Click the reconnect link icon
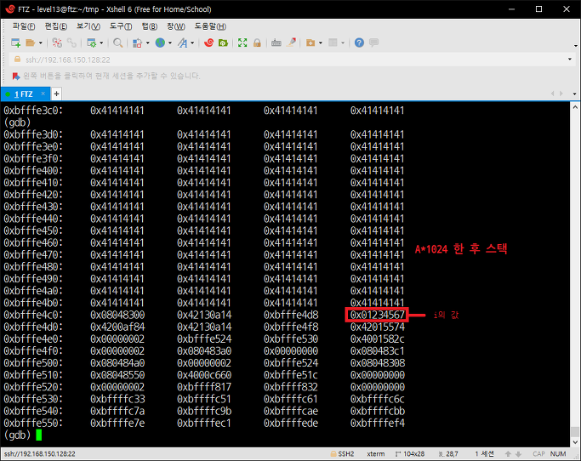Image resolution: width=581 pixels, height=461 pixels. [71, 43]
